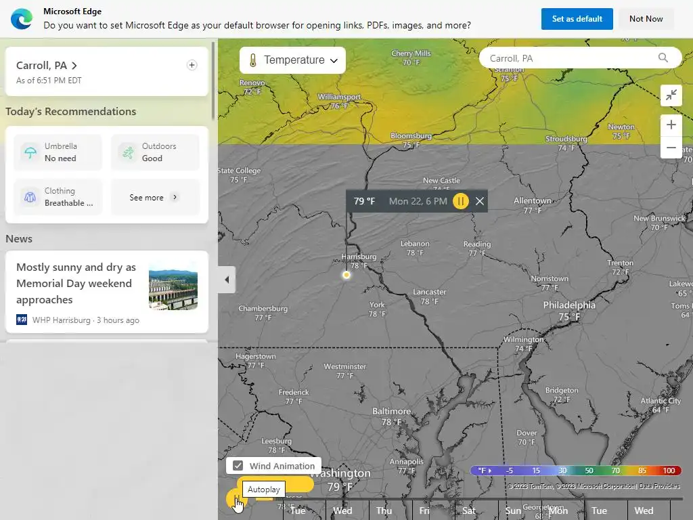The image size is (693, 520).
Task: Focus the Carroll, PA search field
Action: [580, 58]
